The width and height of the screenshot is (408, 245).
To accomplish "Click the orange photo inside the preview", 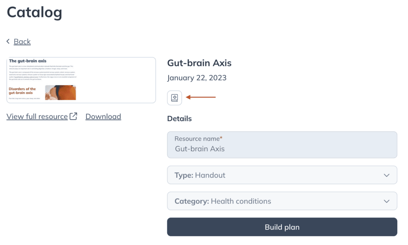I will point(61,92).
